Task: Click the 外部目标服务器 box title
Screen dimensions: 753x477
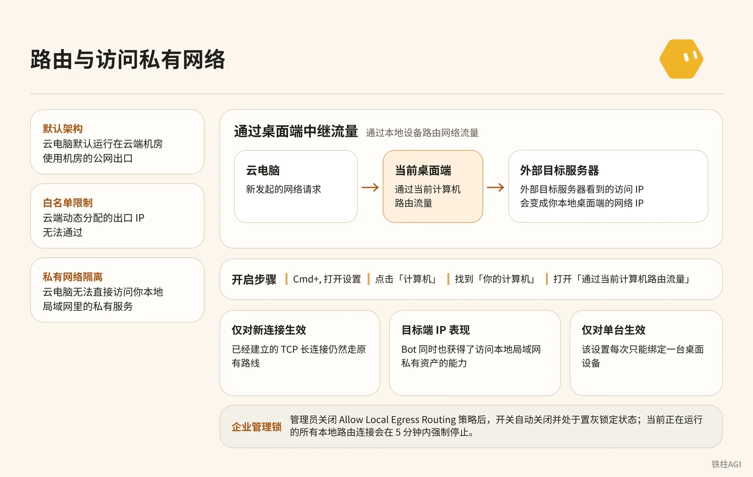Action: tap(559, 170)
